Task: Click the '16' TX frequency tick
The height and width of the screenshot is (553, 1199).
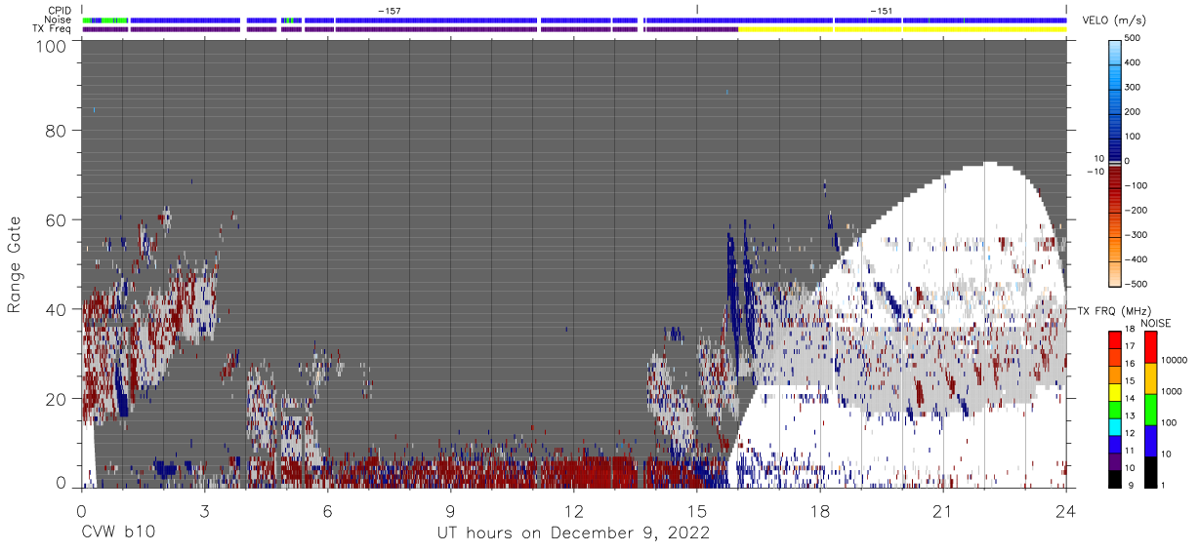Action: point(1131,364)
